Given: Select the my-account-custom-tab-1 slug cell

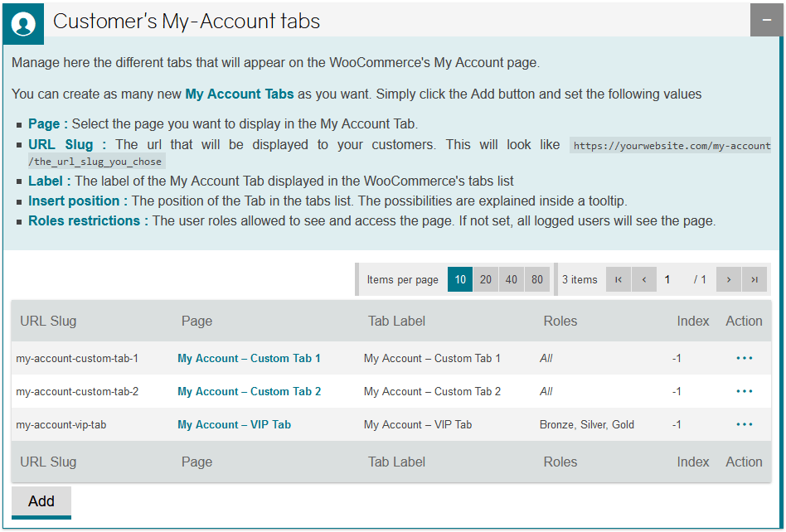Looking at the screenshot, I should pos(77,358).
